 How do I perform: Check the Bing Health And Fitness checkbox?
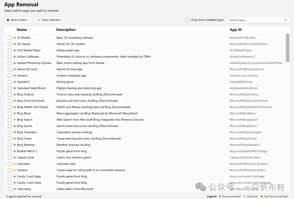click(10, 107)
